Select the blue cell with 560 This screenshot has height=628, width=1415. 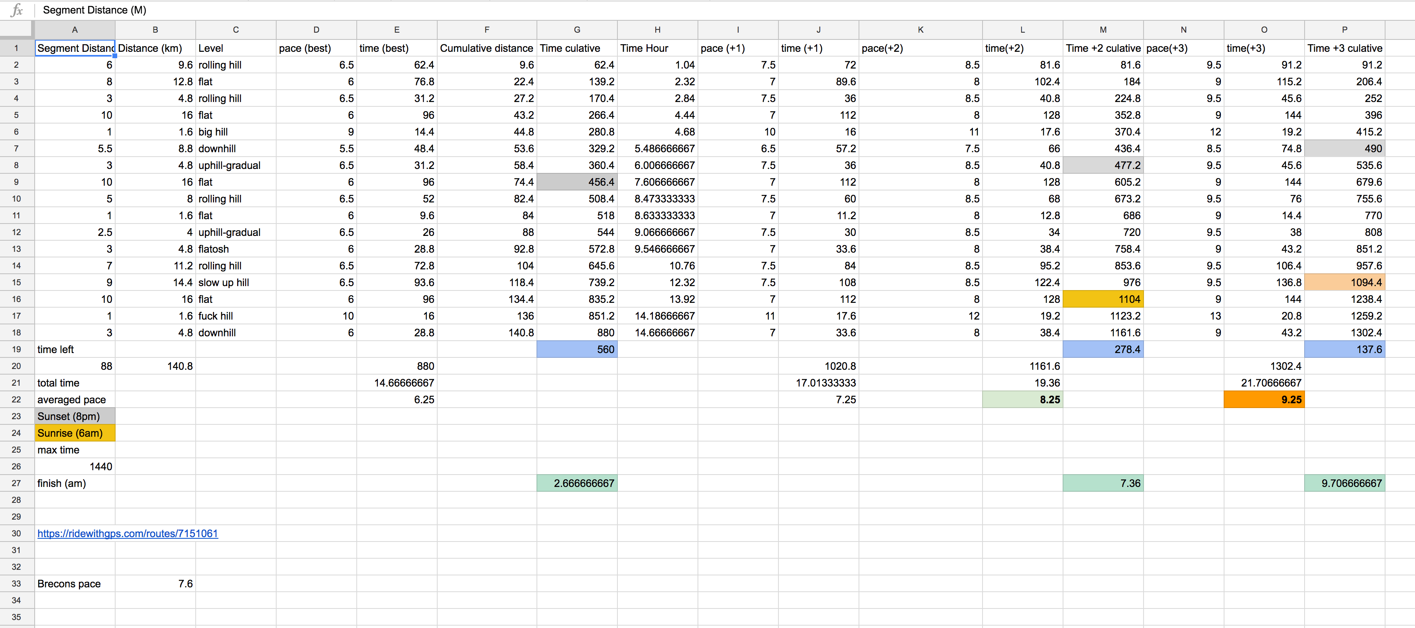(x=577, y=350)
